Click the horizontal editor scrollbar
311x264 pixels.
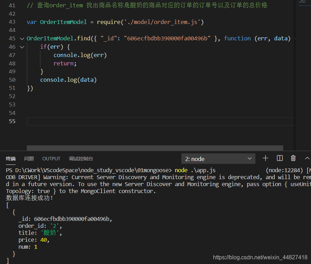click(155, 148)
